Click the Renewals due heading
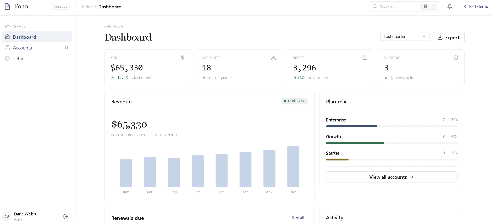The width and height of the screenshot is (491, 223). click(128, 218)
